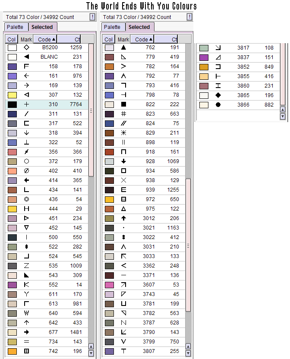The width and height of the screenshot is (290, 359).
Task: Click the orange swatch for code 742
Action: tap(12, 351)
